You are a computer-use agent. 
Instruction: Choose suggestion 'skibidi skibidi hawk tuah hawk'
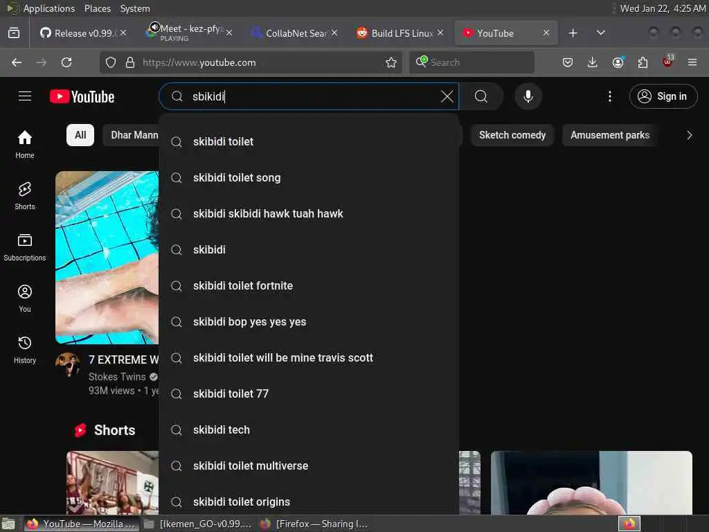(309, 213)
